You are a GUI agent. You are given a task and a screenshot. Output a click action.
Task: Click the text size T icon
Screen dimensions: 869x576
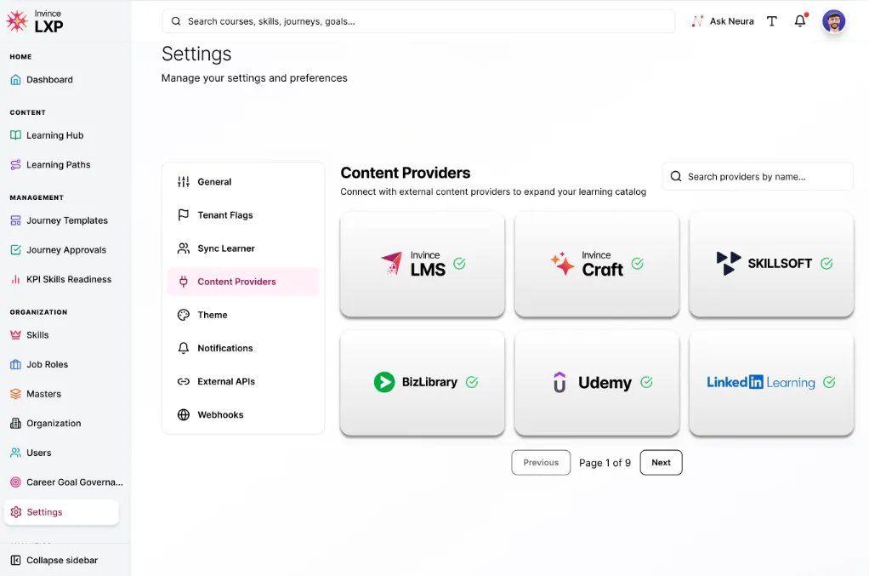click(x=771, y=21)
